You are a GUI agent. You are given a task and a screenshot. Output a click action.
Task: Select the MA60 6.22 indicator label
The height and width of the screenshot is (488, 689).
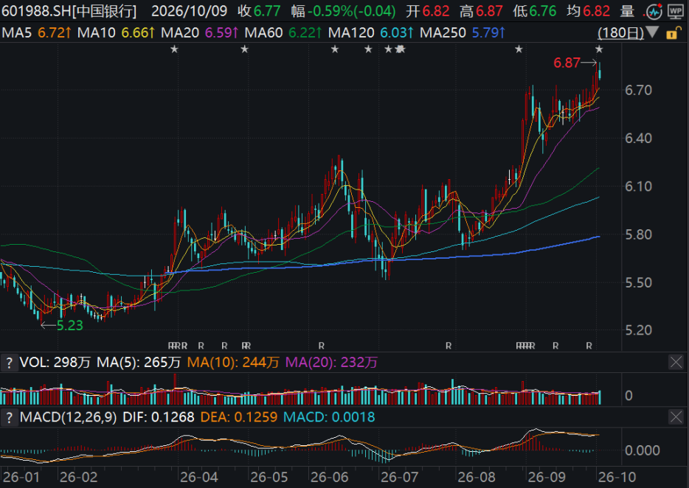(283, 32)
